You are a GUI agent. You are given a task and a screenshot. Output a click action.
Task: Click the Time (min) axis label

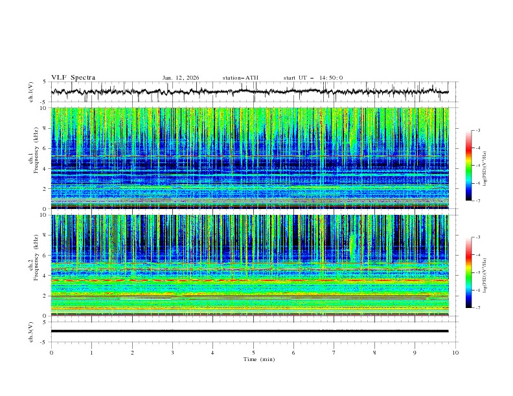[258, 359]
